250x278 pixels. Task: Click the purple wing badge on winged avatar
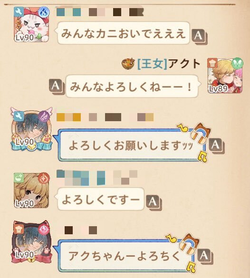[x=44, y=116]
